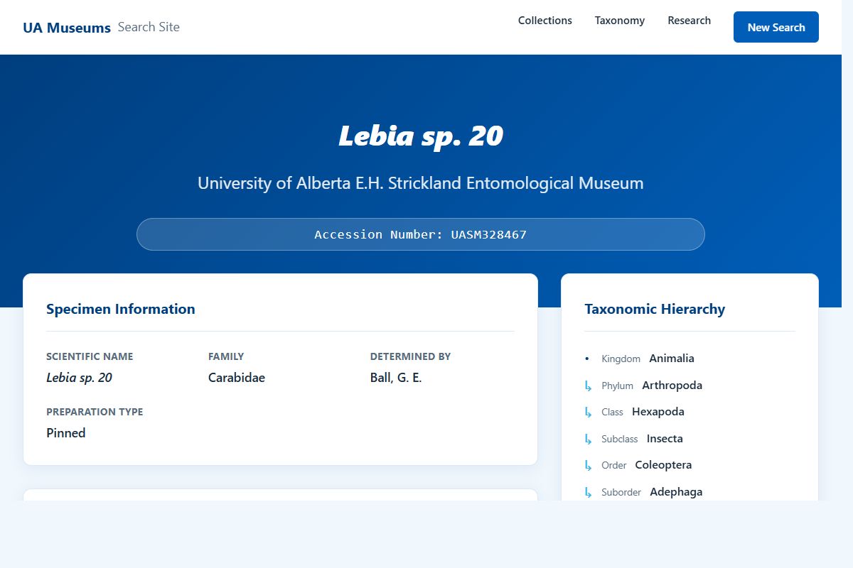Click the Subclass hierarchy arrow icon
853x568 pixels.
pyautogui.click(x=588, y=439)
